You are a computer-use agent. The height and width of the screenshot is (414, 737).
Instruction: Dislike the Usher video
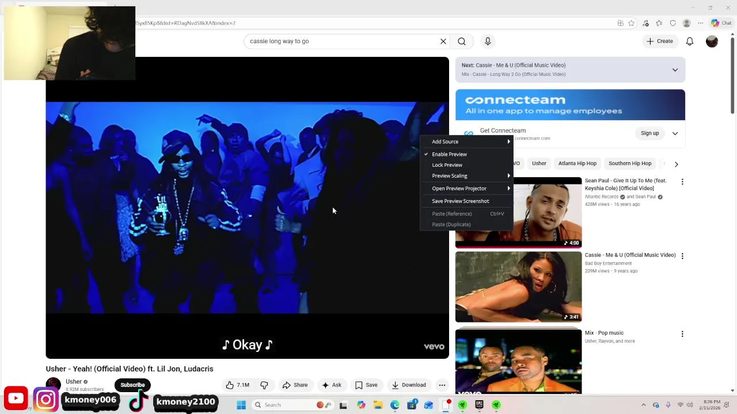click(x=264, y=385)
